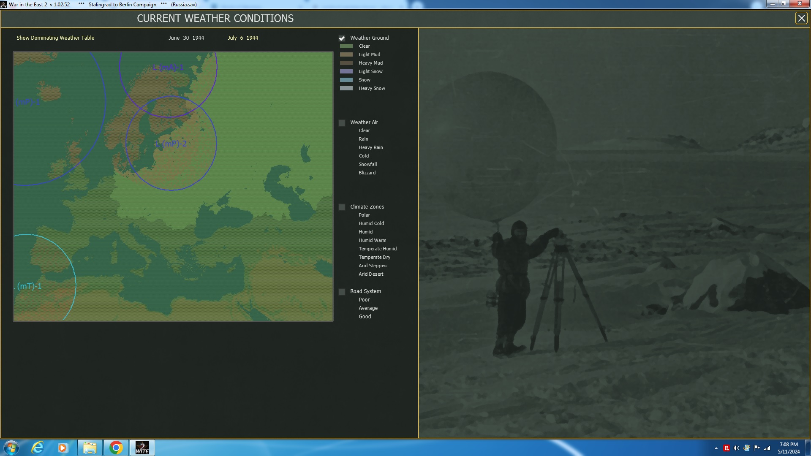The width and height of the screenshot is (811, 456).
Task: Click the Light Snow color swatch
Action: 346,72
